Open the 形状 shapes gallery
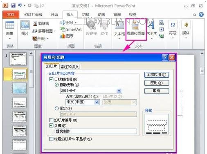The image size is (207, 154). [69, 22]
